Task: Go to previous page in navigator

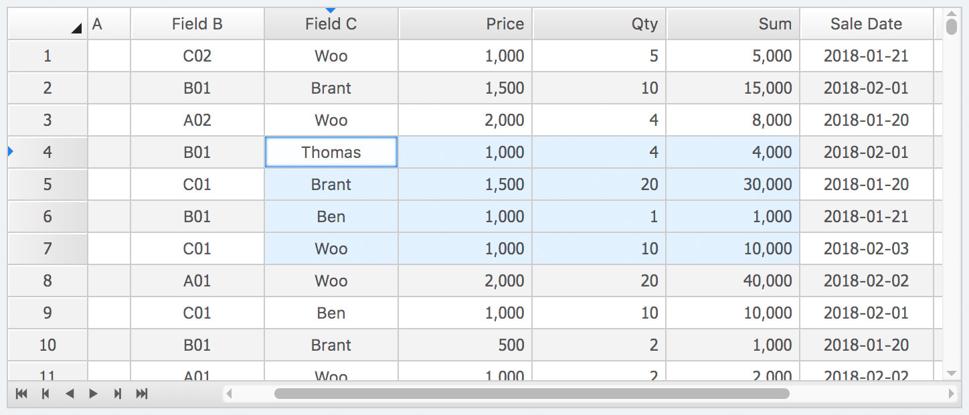Action: point(46,394)
